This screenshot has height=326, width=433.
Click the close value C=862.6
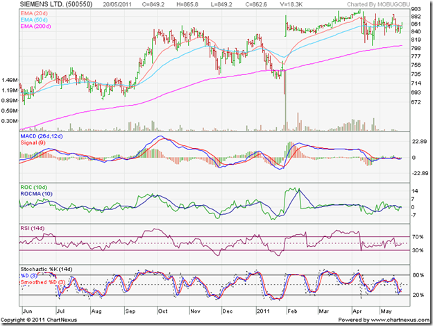(256, 4)
